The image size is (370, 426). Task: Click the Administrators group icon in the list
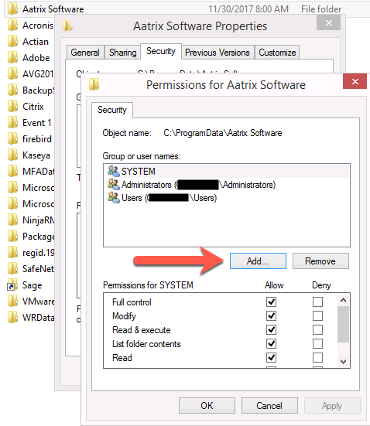pos(114,185)
